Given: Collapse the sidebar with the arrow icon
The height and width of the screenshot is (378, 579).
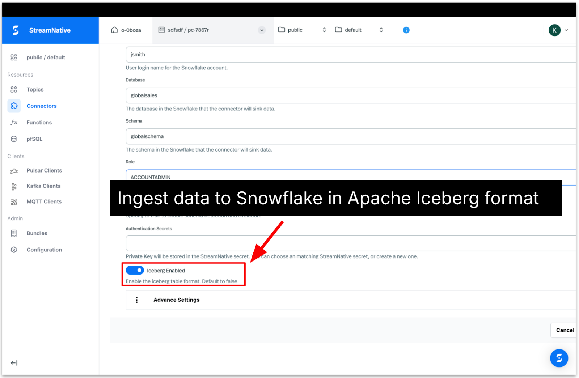Looking at the screenshot, I should pyautogui.click(x=14, y=363).
